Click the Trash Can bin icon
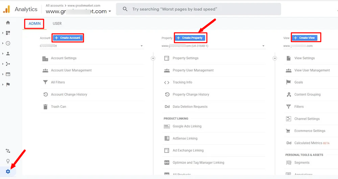338x179 pixels. 45,107
